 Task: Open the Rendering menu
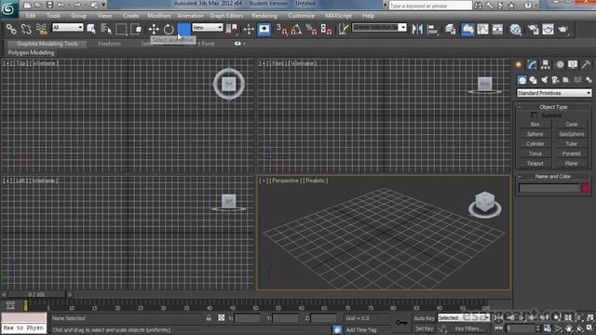264,16
